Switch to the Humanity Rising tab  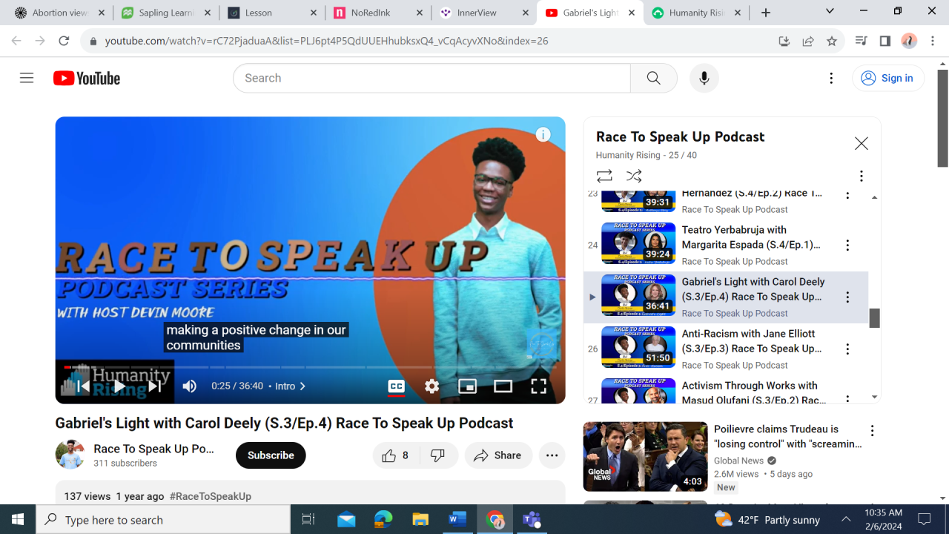coord(697,13)
